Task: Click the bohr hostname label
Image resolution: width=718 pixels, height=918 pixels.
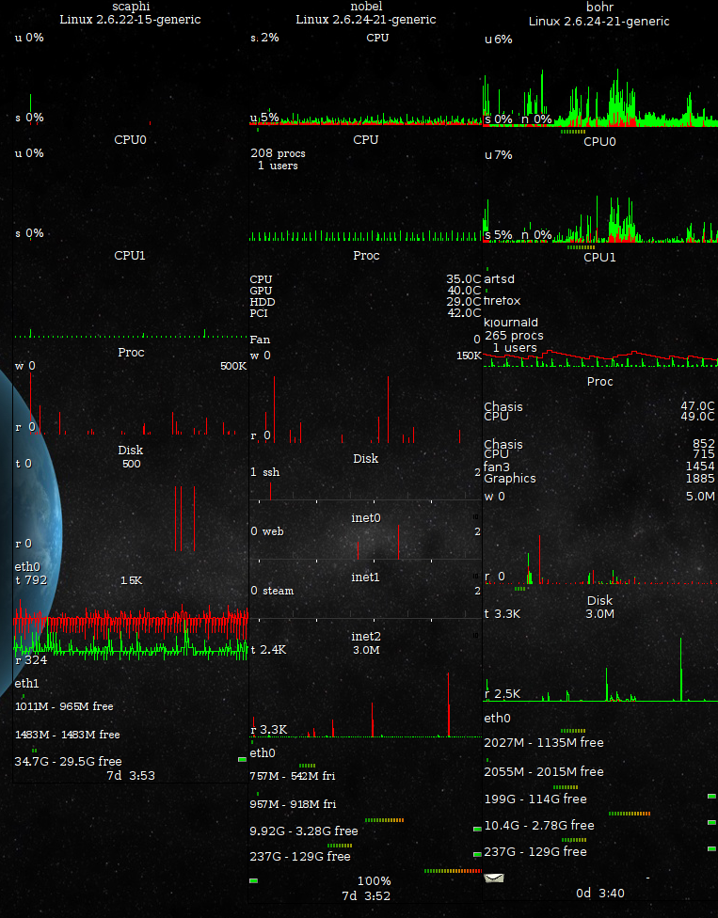Action: tap(599, 7)
